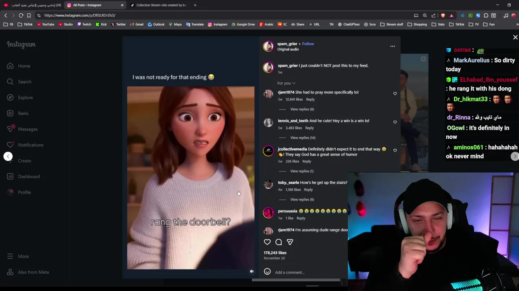Open Brave Rewards triangle icon
This screenshot has height=291, width=519.
451,15
